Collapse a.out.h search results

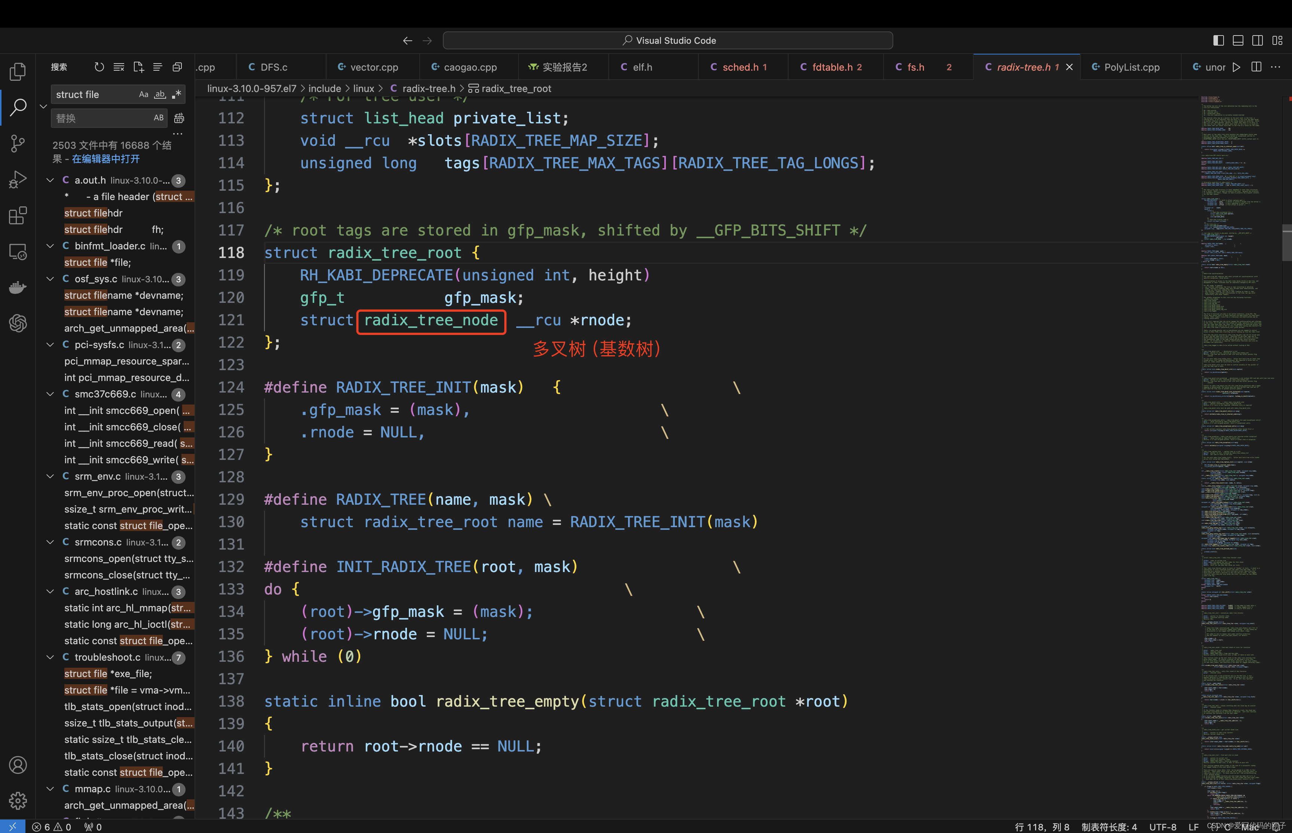[x=50, y=180]
